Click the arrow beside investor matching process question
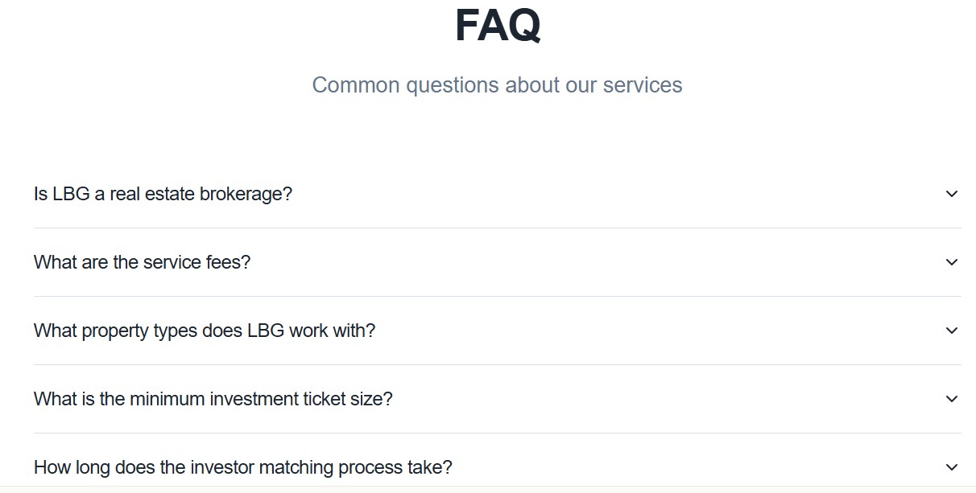976x493 pixels. [x=952, y=467]
